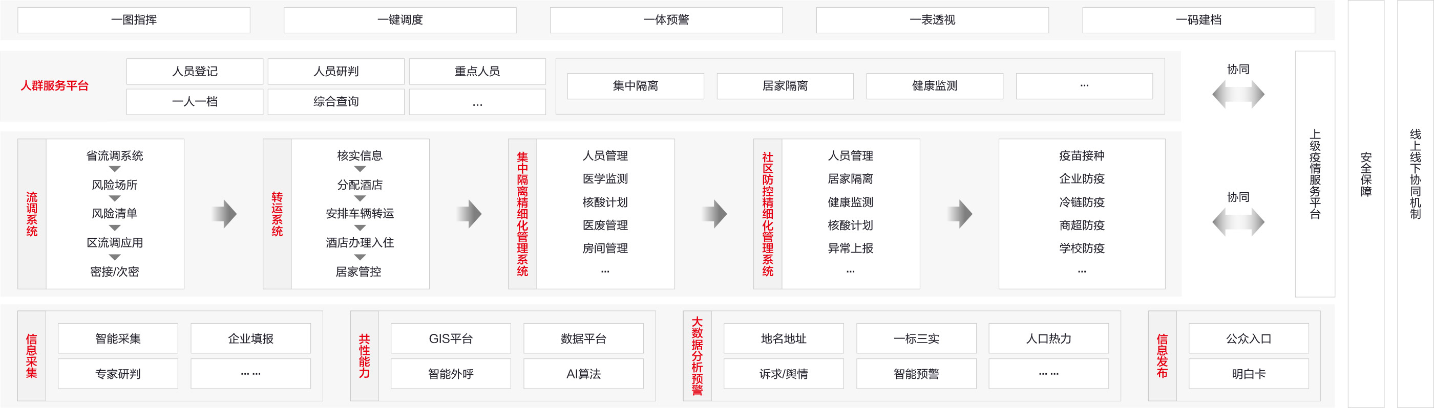Click the arrow between 集中隔离 and 社区防控 panels
This screenshot has width=1434, height=408.
pyautogui.click(x=714, y=214)
